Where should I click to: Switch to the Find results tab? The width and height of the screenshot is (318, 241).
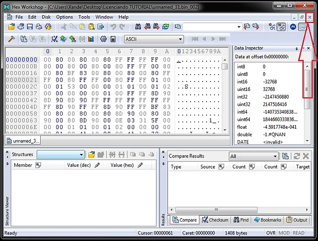click(x=241, y=220)
